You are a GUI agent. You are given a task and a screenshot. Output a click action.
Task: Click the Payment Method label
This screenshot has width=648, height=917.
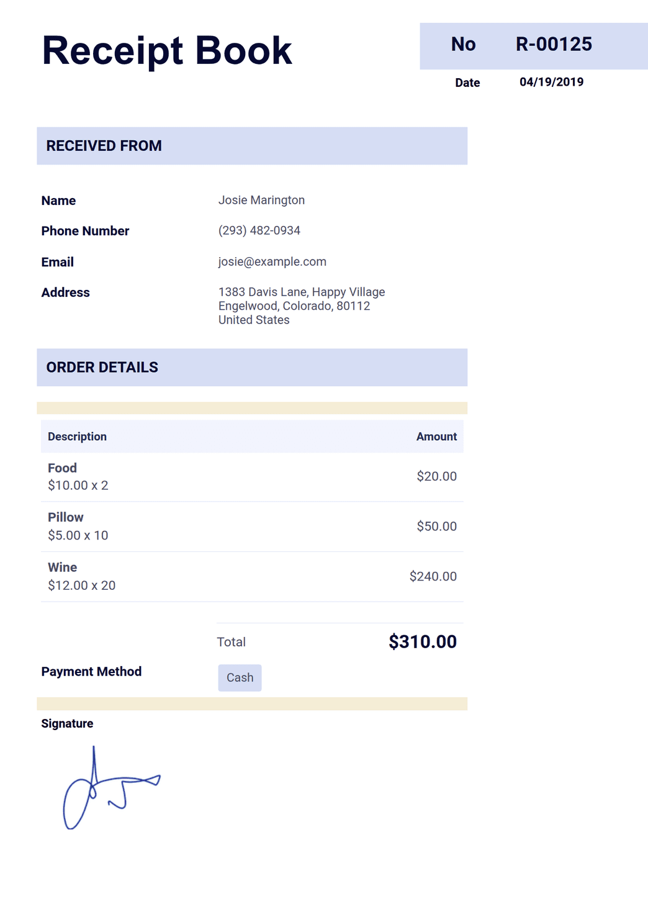(x=91, y=671)
